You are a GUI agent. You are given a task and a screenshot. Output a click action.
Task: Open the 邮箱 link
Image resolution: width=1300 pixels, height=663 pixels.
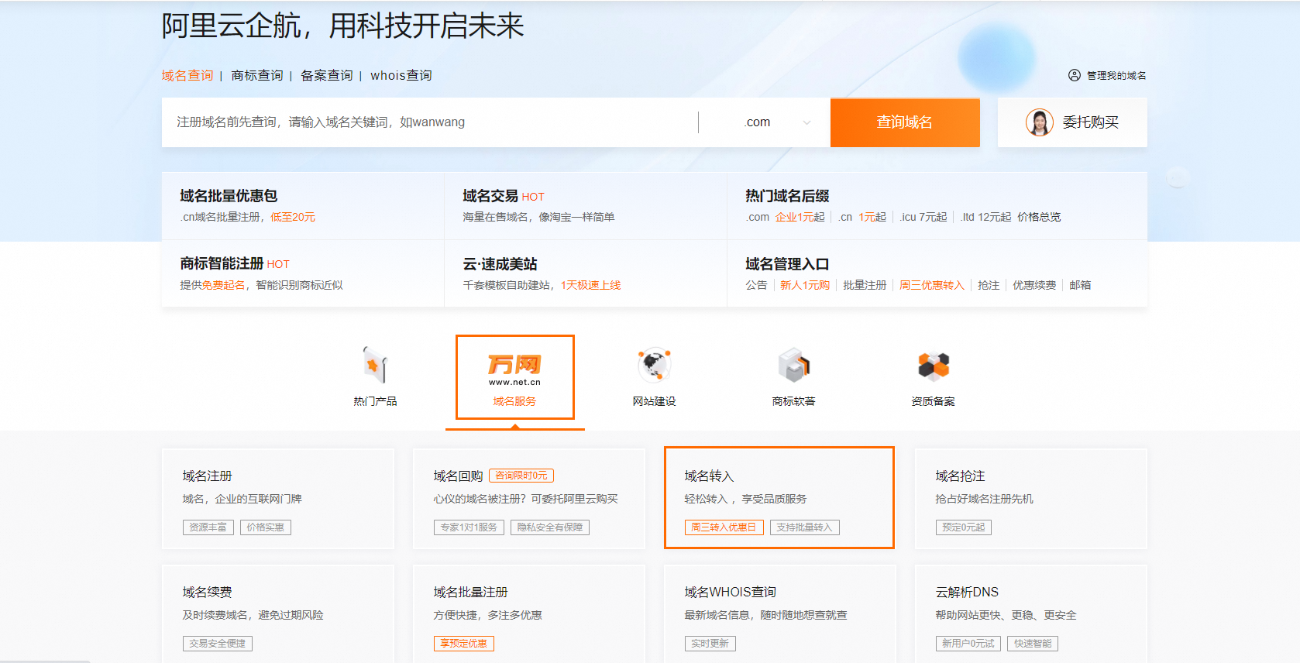pos(1080,285)
